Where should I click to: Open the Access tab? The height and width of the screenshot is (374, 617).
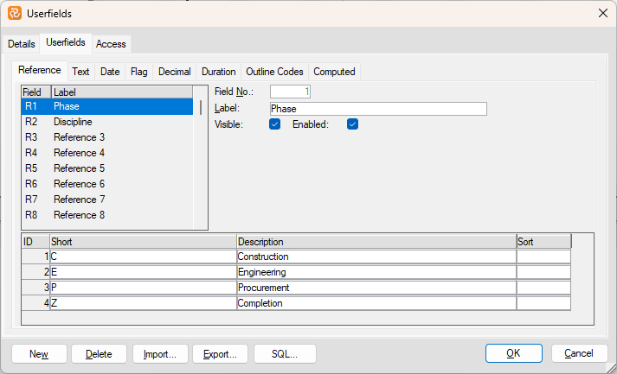point(111,44)
